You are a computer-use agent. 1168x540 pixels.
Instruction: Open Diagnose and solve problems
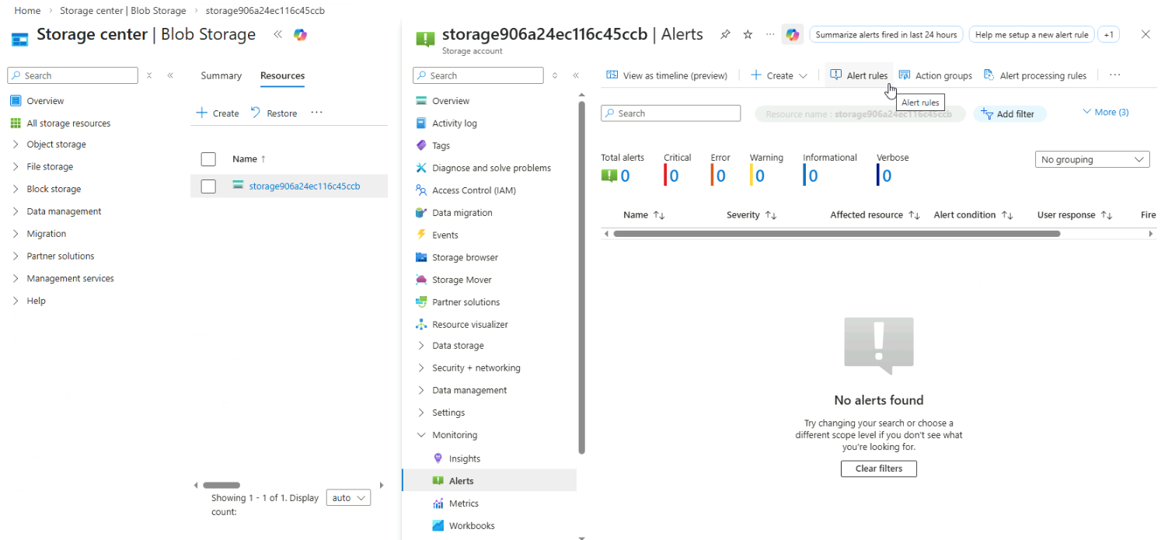(x=491, y=168)
